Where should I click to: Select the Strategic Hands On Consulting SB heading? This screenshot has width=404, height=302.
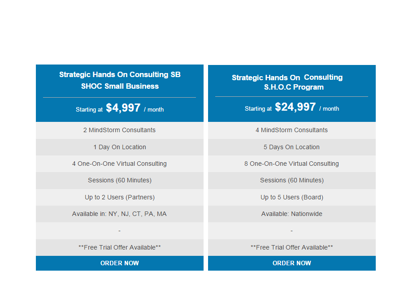120,80
